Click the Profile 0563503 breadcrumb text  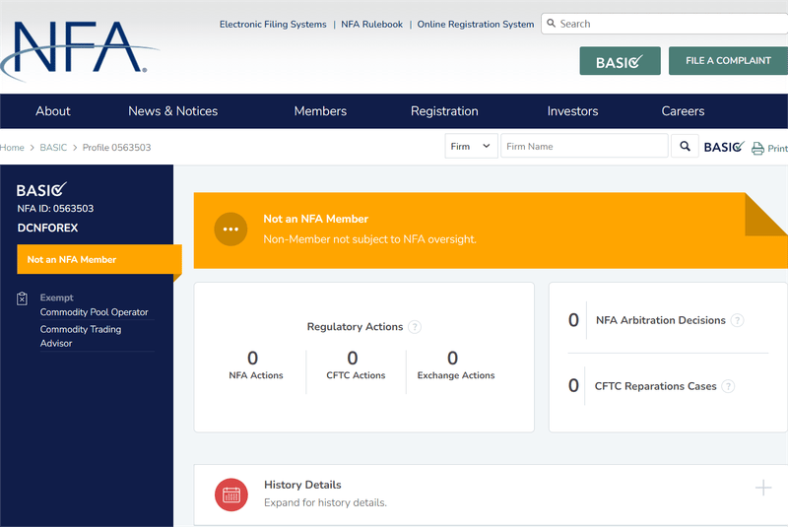coord(116,147)
